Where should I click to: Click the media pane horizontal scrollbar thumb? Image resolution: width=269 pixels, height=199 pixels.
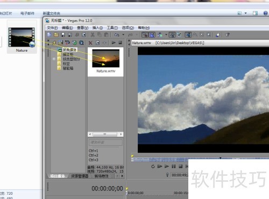pos(105,134)
